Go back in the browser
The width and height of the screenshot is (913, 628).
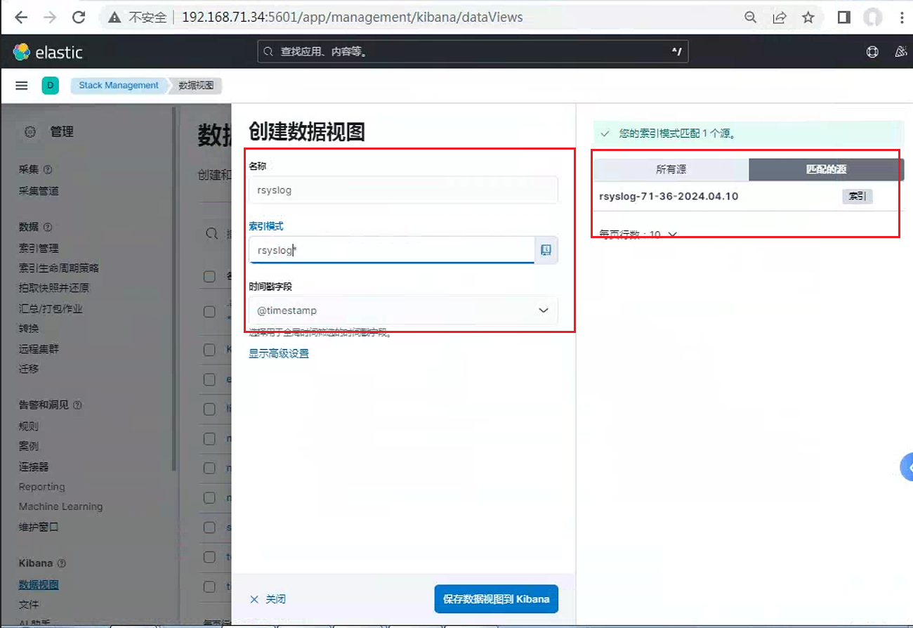21,18
